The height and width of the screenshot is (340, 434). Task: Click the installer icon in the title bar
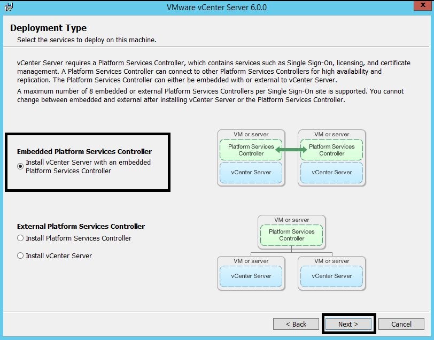(x=9, y=7)
